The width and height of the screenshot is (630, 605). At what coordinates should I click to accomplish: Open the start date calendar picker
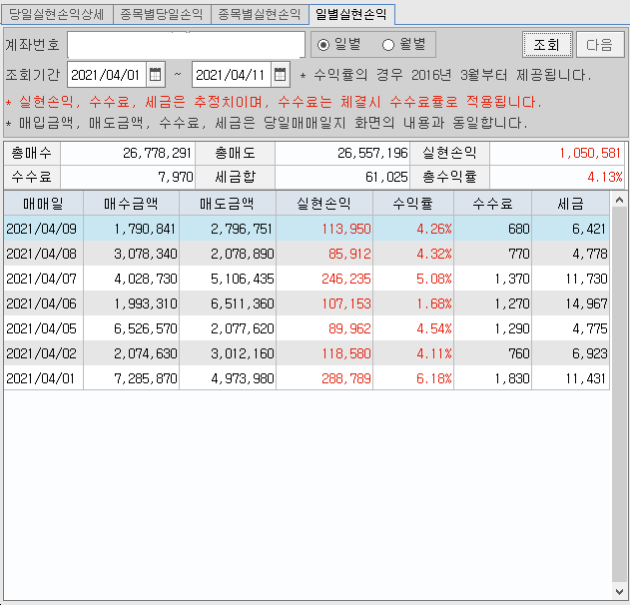click(155, 75)
